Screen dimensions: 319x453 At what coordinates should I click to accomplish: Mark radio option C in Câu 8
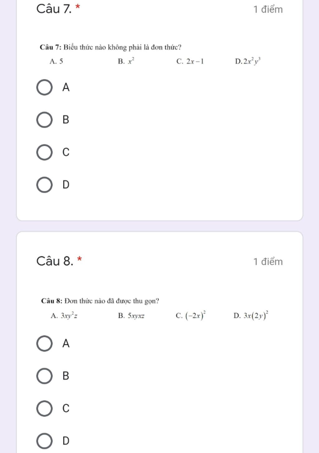click(x=44, y=408)
